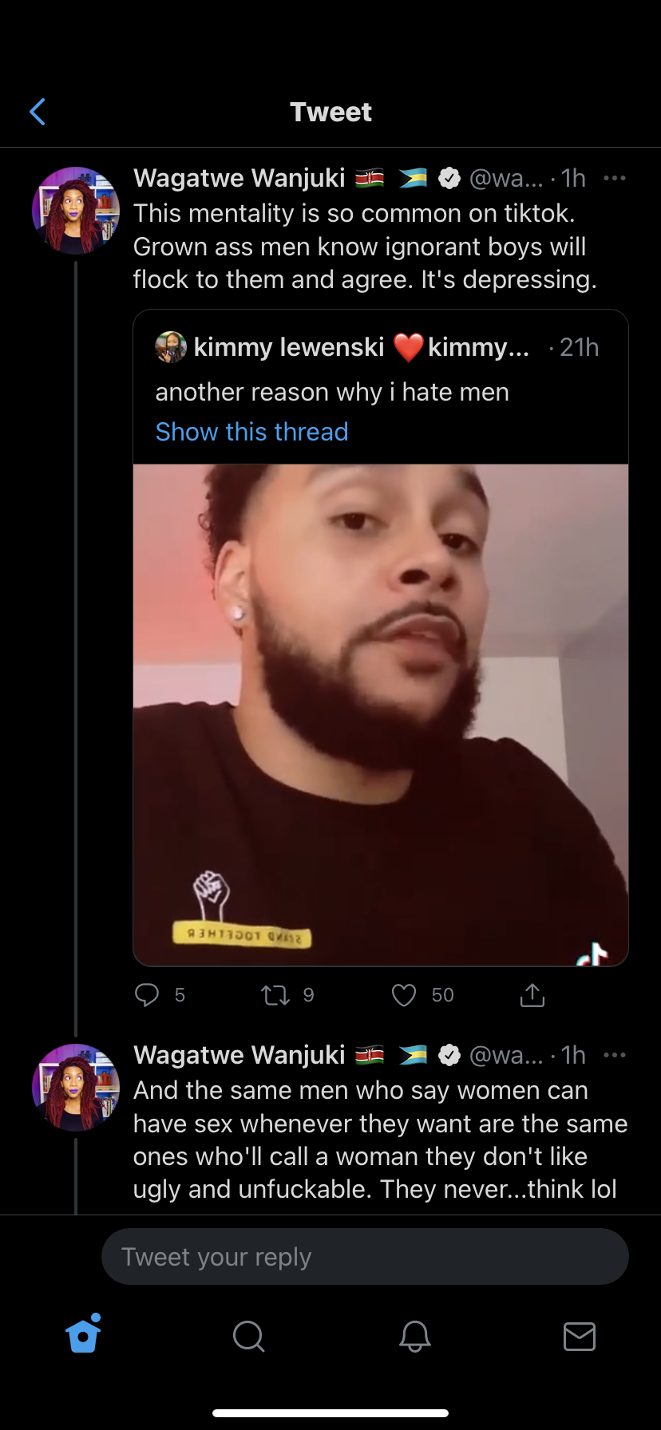This screenshot has height=1430, width=661.
Task: Click the Show this thread link
Action: coord(251,432)
